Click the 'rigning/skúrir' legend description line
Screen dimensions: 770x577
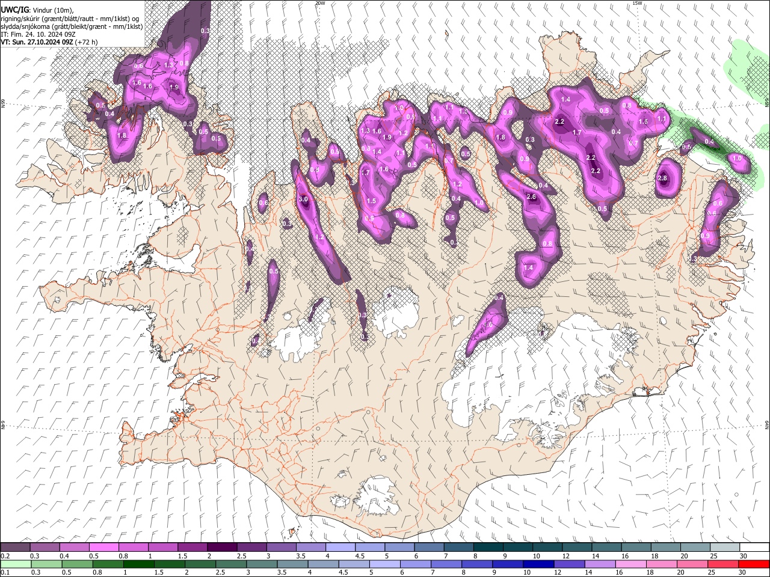(71, 19)
